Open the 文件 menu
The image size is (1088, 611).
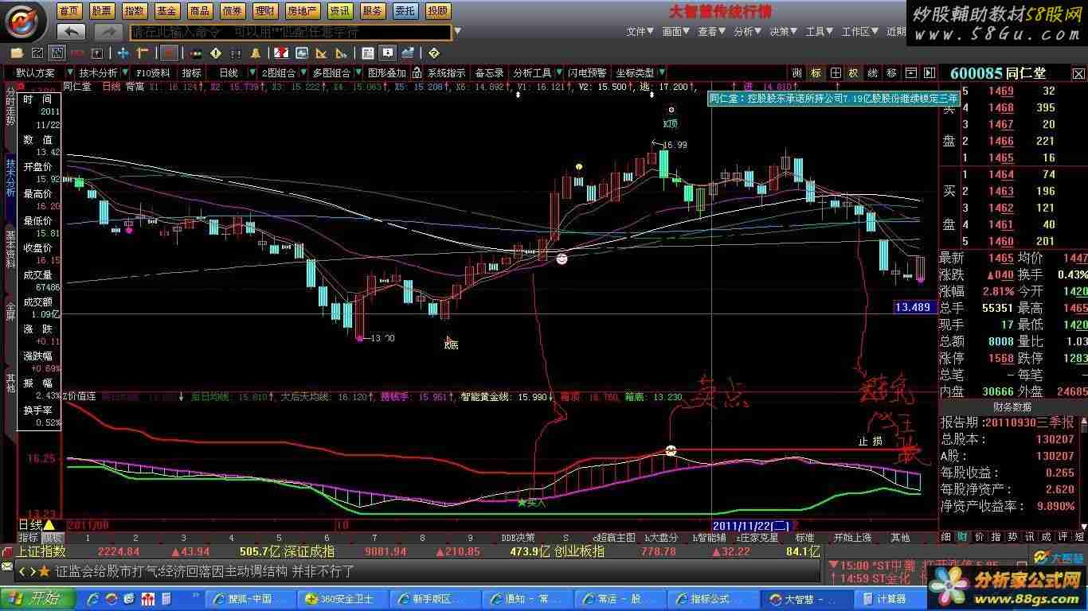(639, 32)
